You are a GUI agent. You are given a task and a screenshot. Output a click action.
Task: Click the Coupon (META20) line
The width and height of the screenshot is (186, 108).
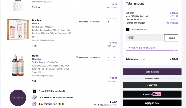[x=152, y=20]
